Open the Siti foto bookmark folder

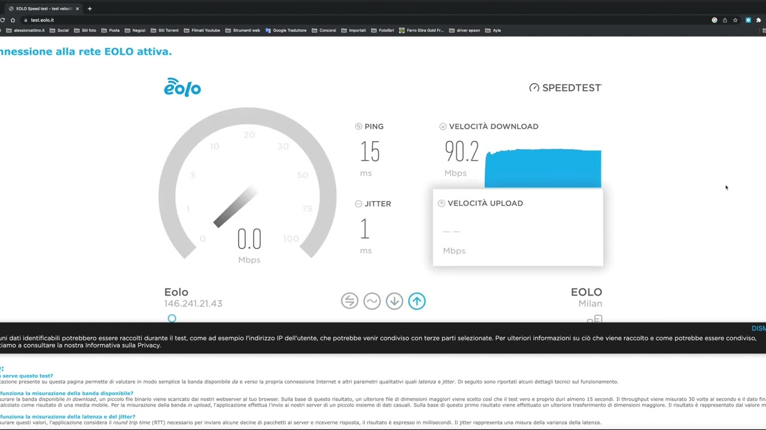click(86, 30)
